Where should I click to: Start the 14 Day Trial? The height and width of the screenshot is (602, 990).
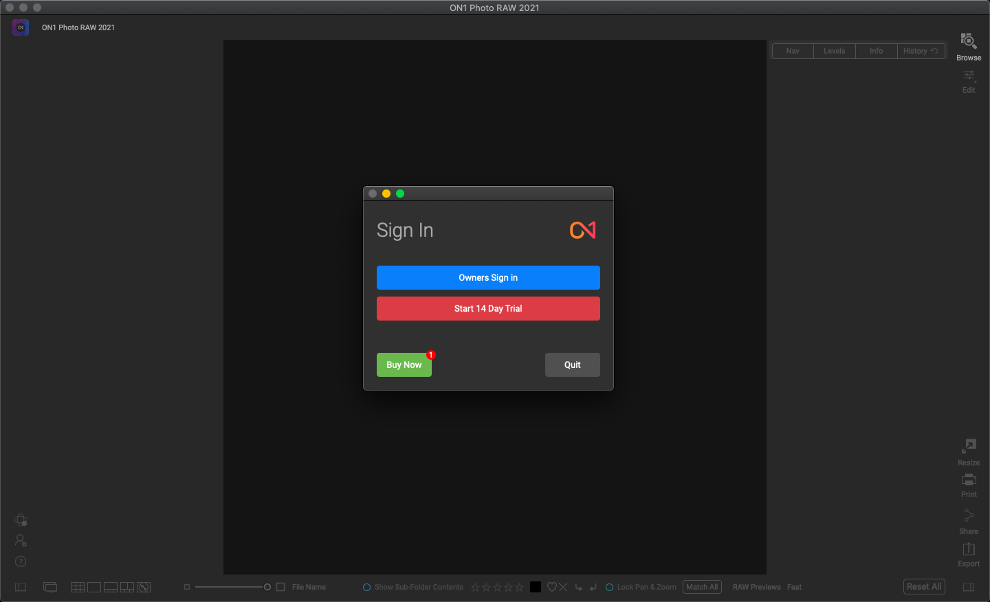click(x=488, y=308)
